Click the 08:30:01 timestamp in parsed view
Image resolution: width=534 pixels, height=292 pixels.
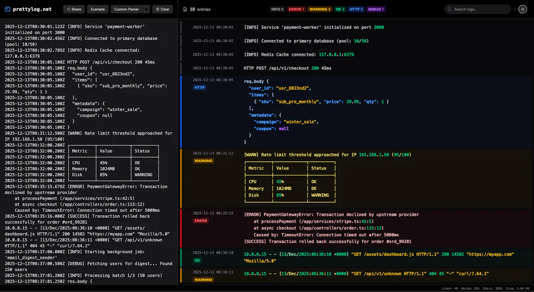tap(213, 27)
